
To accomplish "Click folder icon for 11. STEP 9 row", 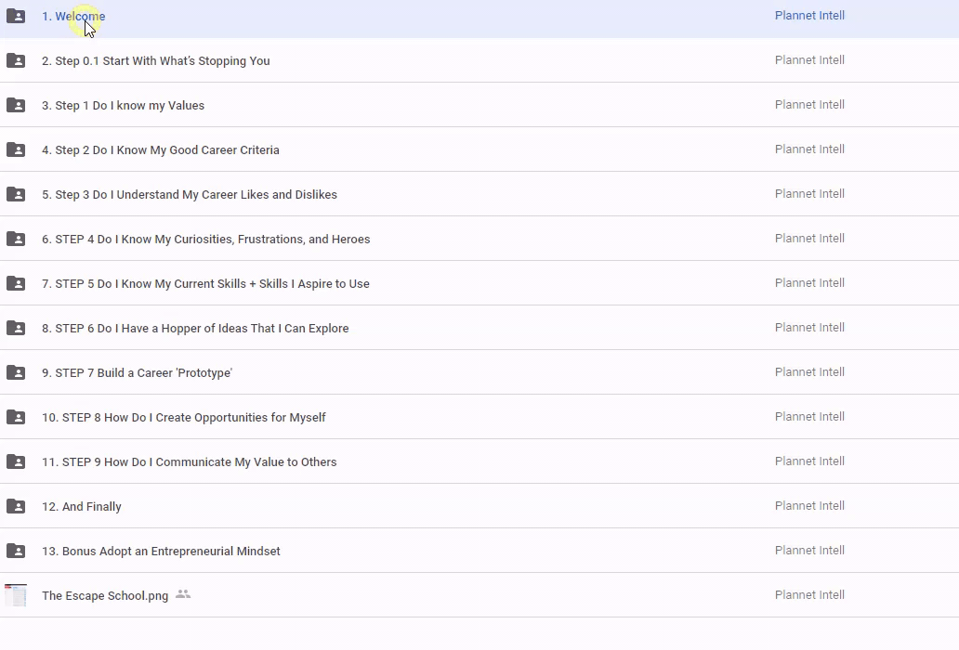I will point(16,461).
